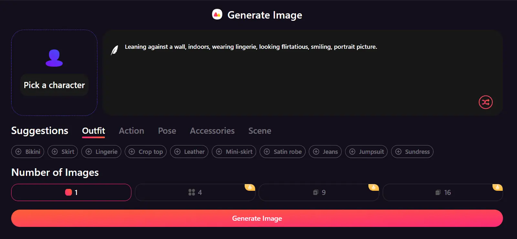Viewport: 517px width, 239px height.
Task: Add the Satin robe outfit suggestion
Action: (282, 152)
